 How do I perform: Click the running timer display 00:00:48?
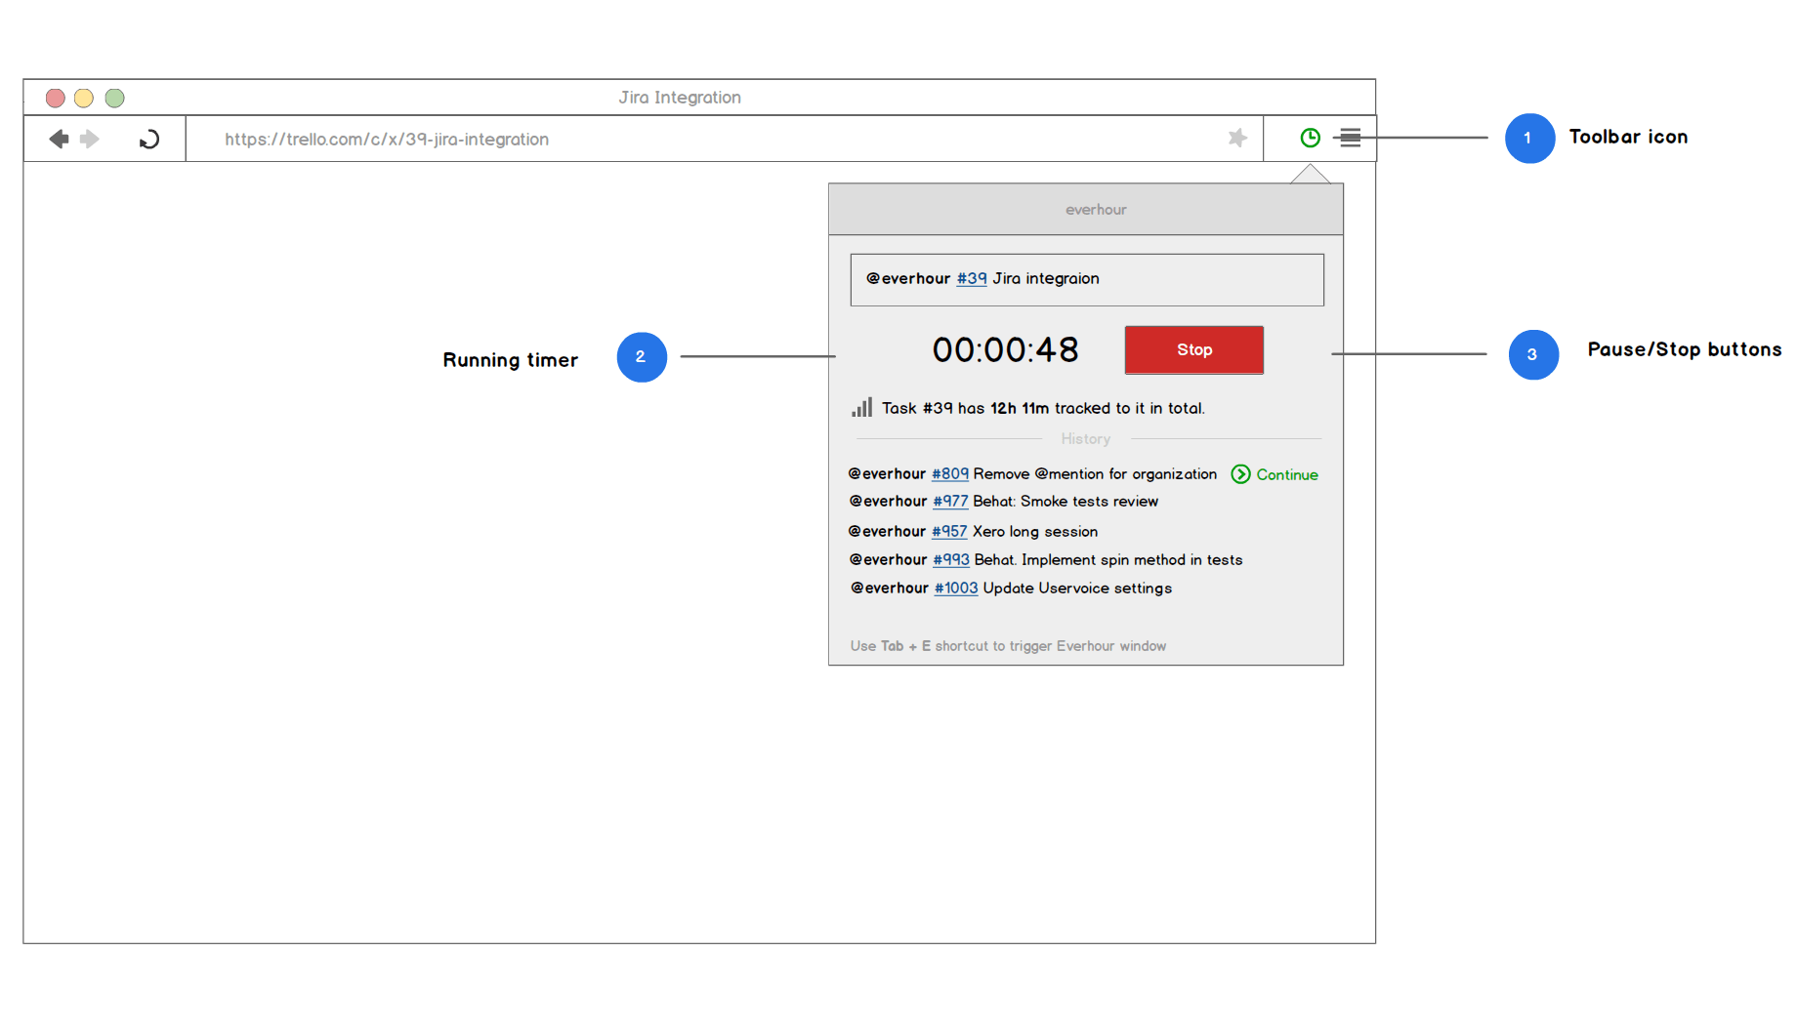[x=1005, y=350]
